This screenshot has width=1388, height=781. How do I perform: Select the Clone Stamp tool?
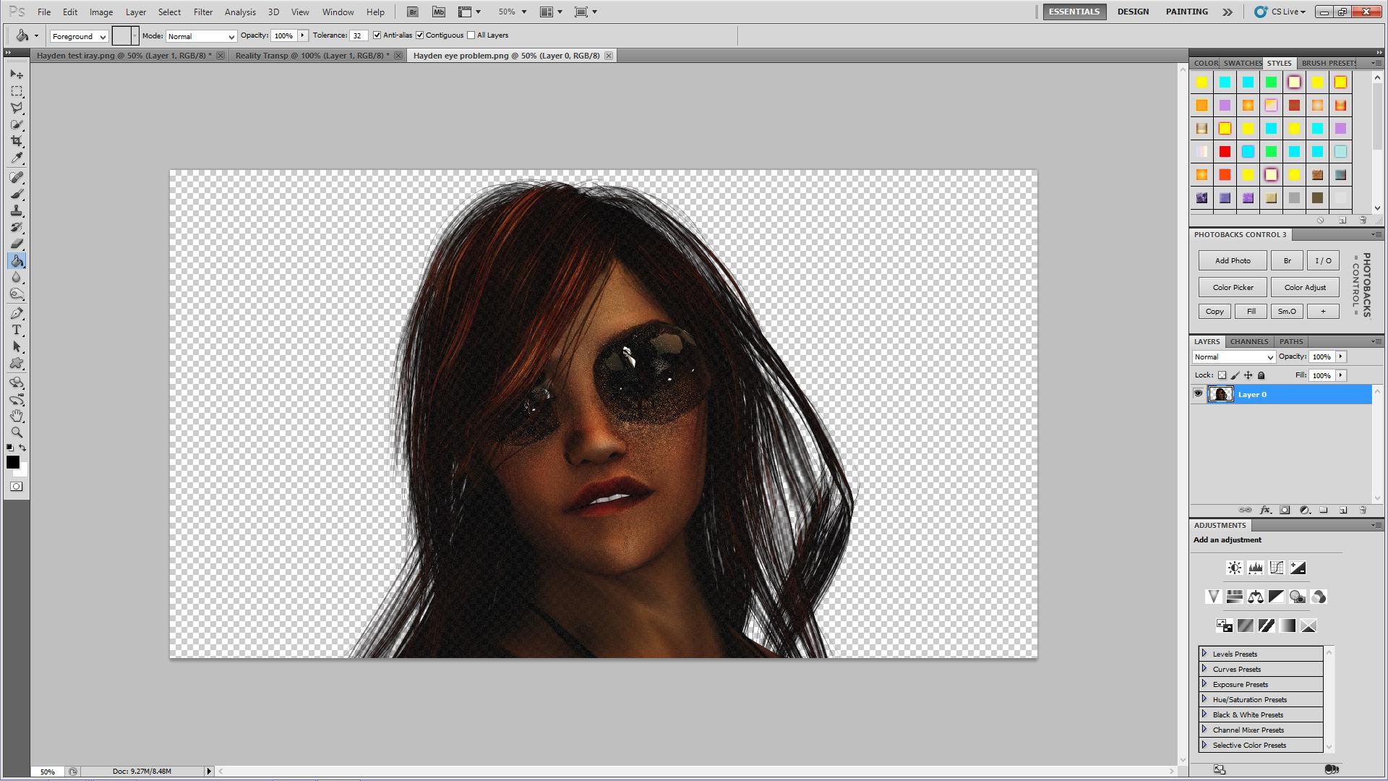point(17,210)
